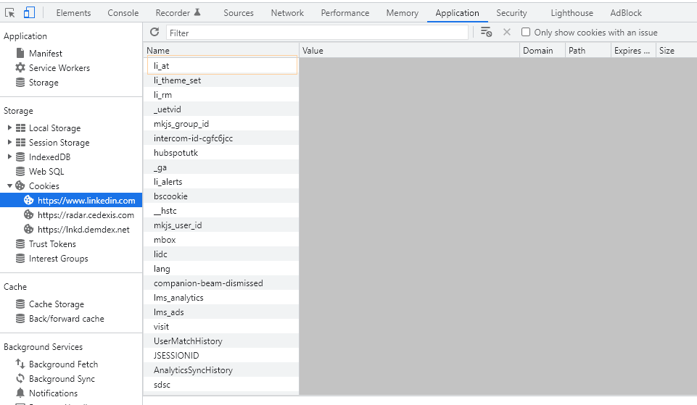Open the Console tab
This screenshot has width=697, height=405.
tap(123, 13)
